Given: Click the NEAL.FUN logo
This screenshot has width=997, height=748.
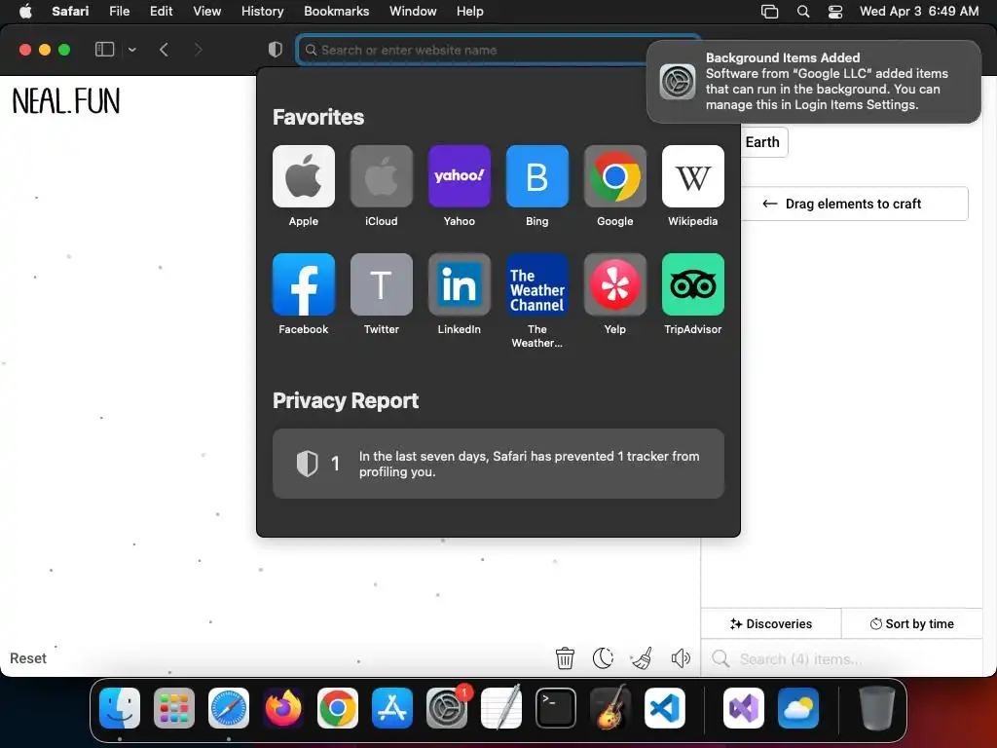Looking at the screenshot, I should [66, 101].
